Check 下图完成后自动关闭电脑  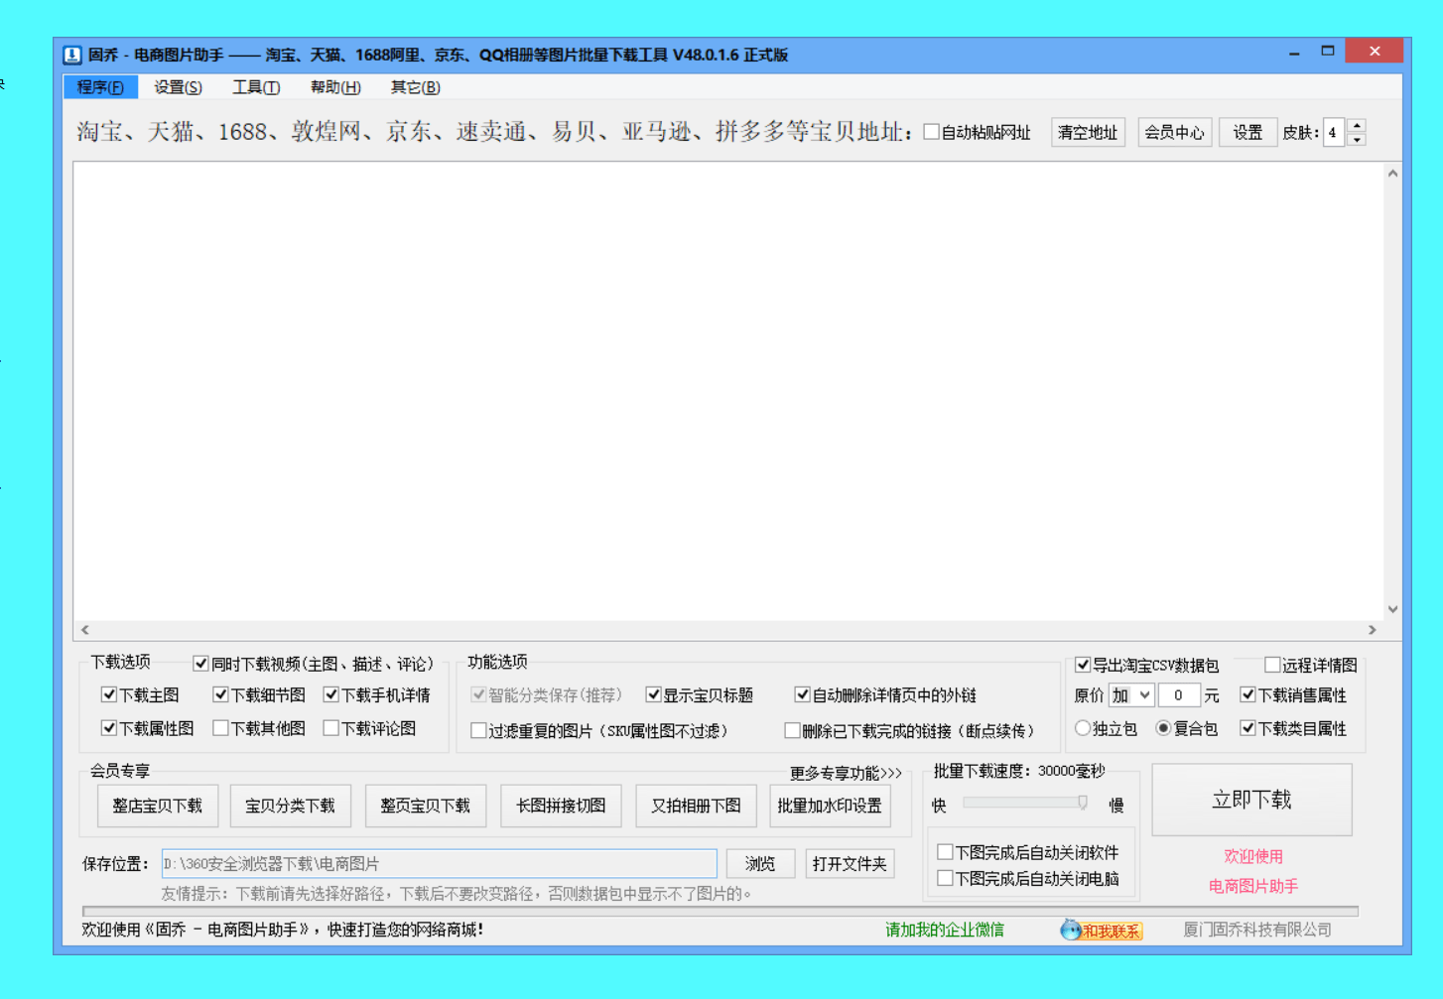pyautogui.click(x=946, y=878)
